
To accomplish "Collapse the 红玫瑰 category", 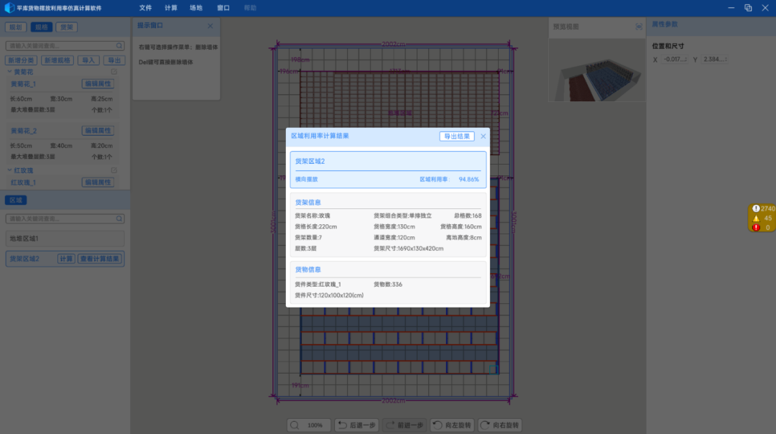I will click(x=9, y=170).
